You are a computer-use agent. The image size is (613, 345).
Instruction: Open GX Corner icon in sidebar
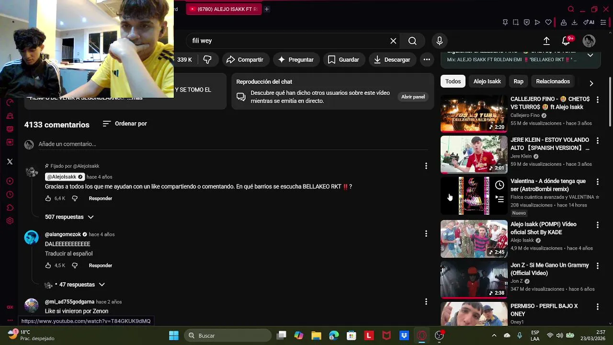pos(10,307)
